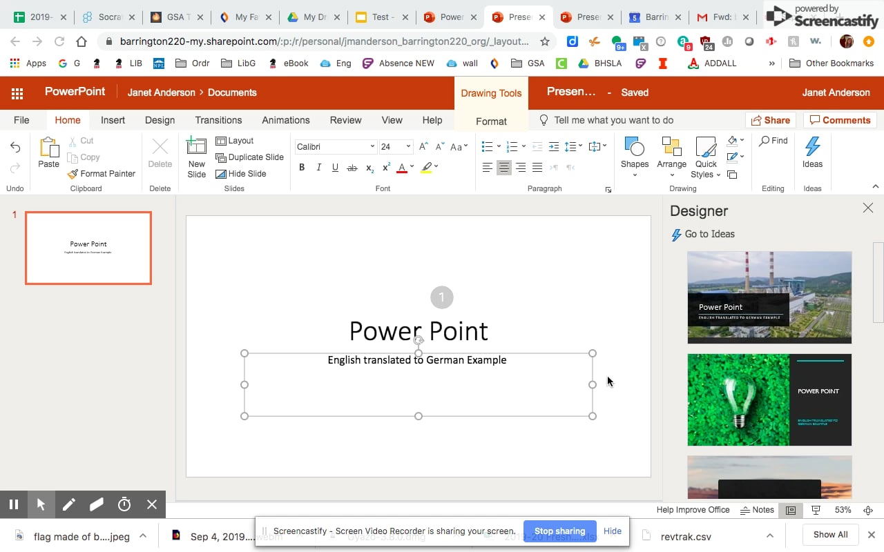Click the font color swatch
This screenshot has width=884, height=552.
(x=402, y=168)
